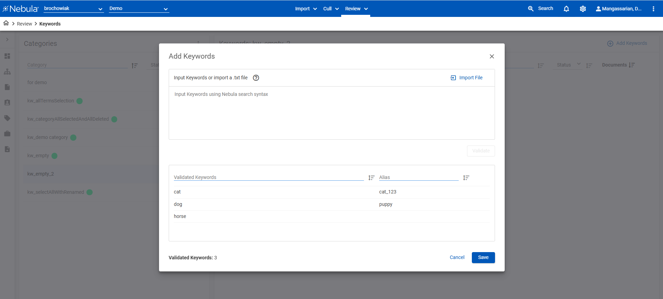This screenshot has width=663, height=299.
Task: Click the Validate button
Action: pos(481,151)
